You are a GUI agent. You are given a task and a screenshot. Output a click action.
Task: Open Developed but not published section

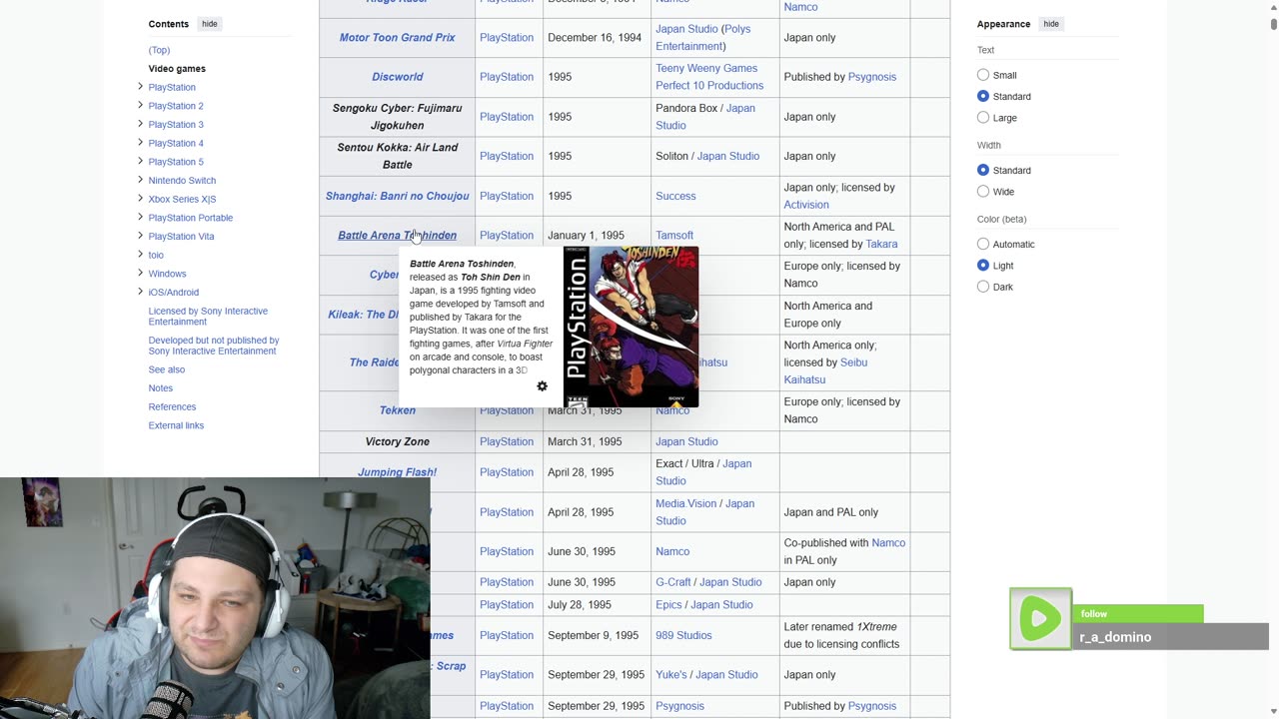click(214, 346)
